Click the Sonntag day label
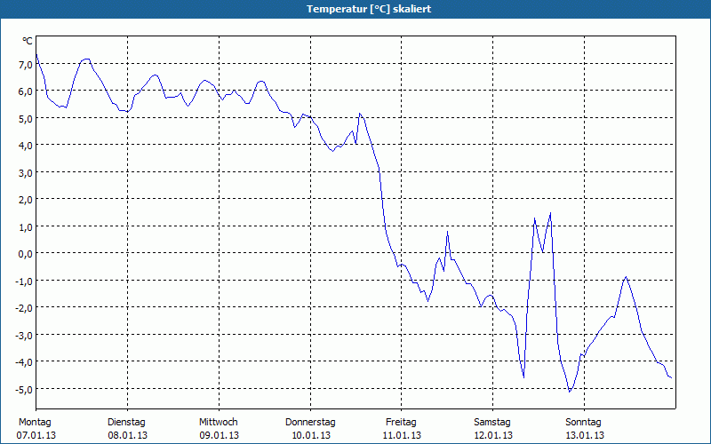 583,423
